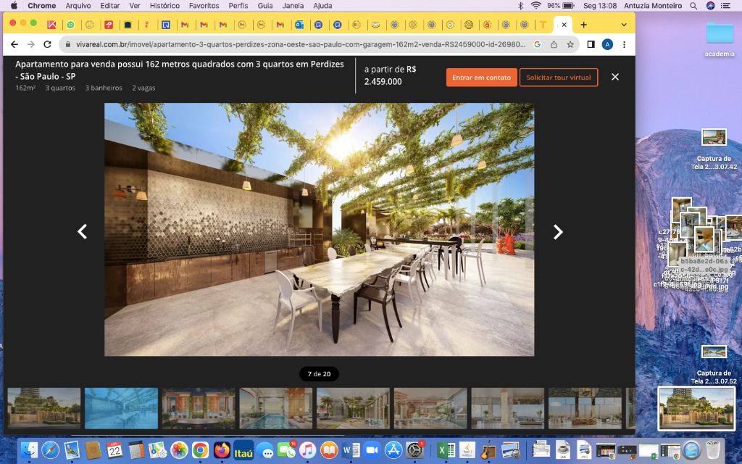This screenshot has height=464, width=742.
Task: Select the first building thumbnail
Action: pos(44,408)
